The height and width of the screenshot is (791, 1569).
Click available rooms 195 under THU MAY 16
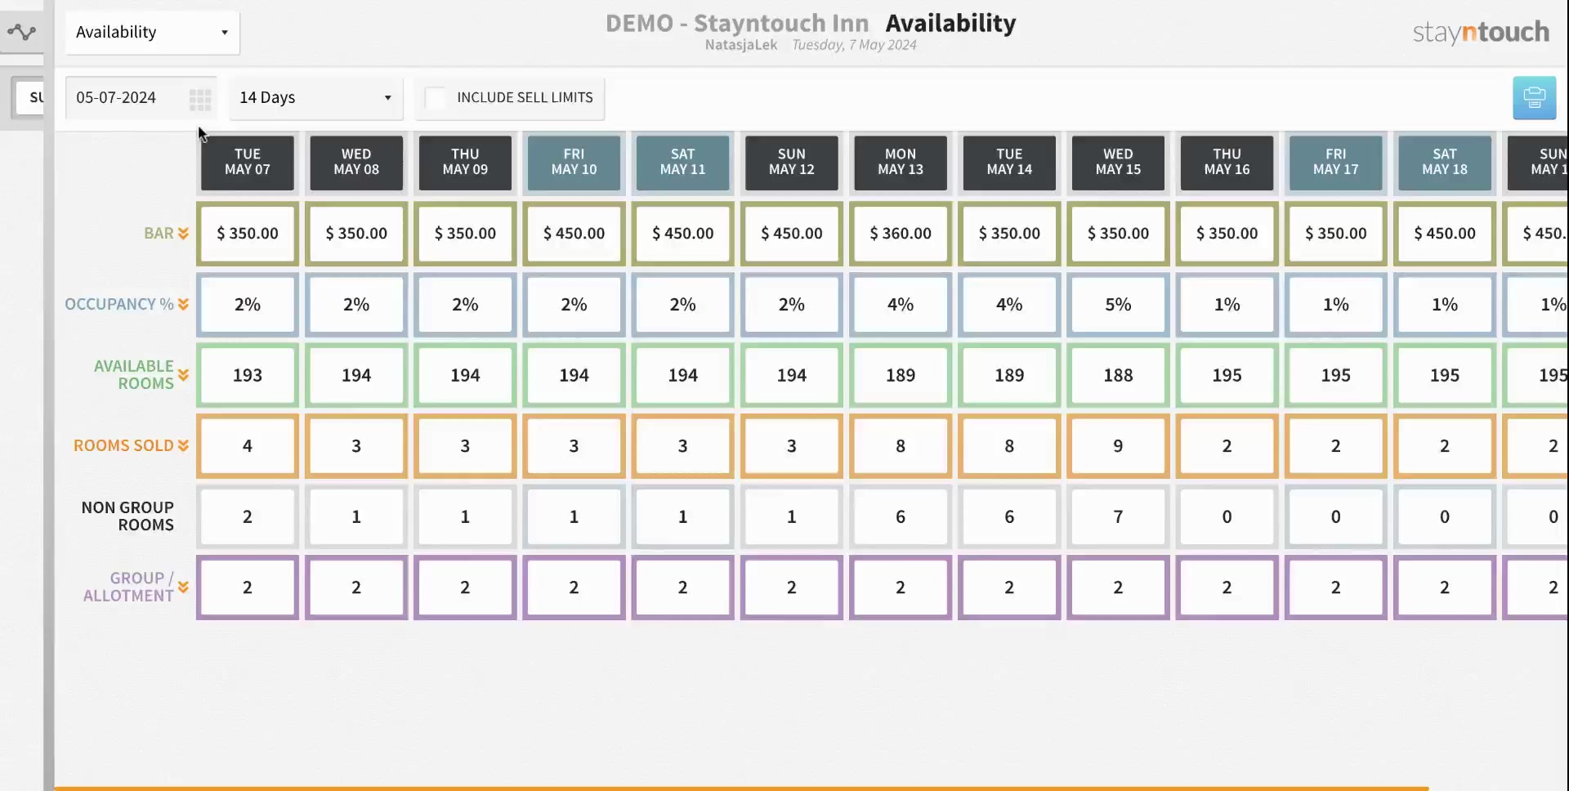click(x=1227, y=375)
